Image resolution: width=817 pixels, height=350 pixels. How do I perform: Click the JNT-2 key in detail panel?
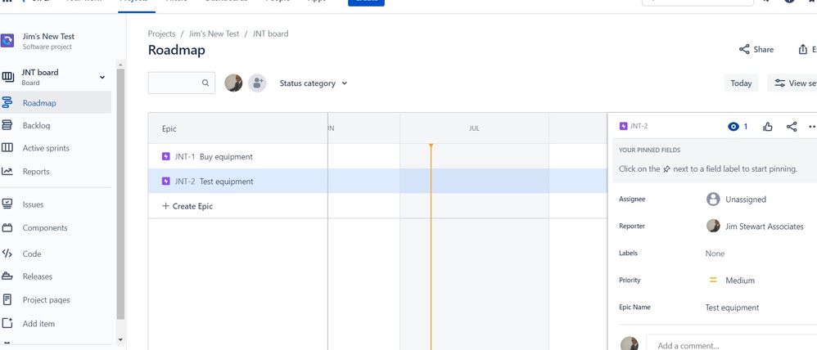coord(639,126)
